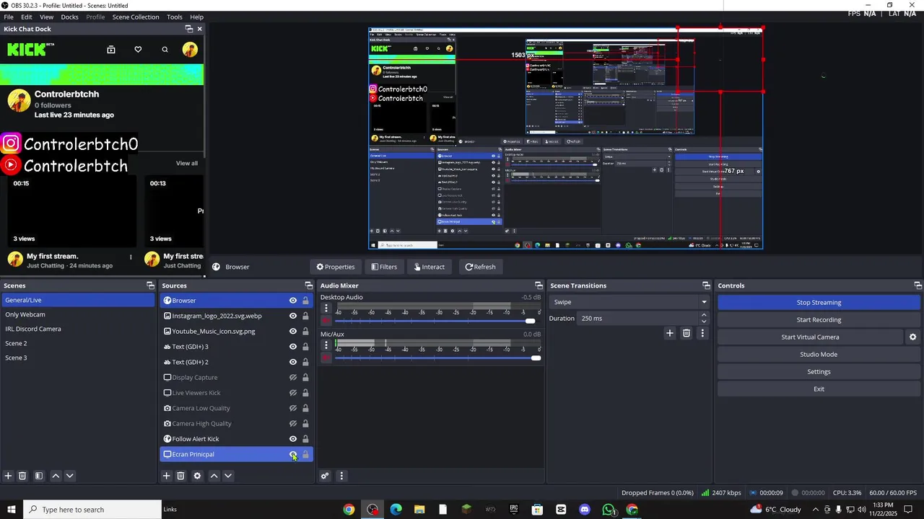Viewport: 924px width, 519px height.
Task: Increase transition duration stepper up arrow
Action: 704,315
